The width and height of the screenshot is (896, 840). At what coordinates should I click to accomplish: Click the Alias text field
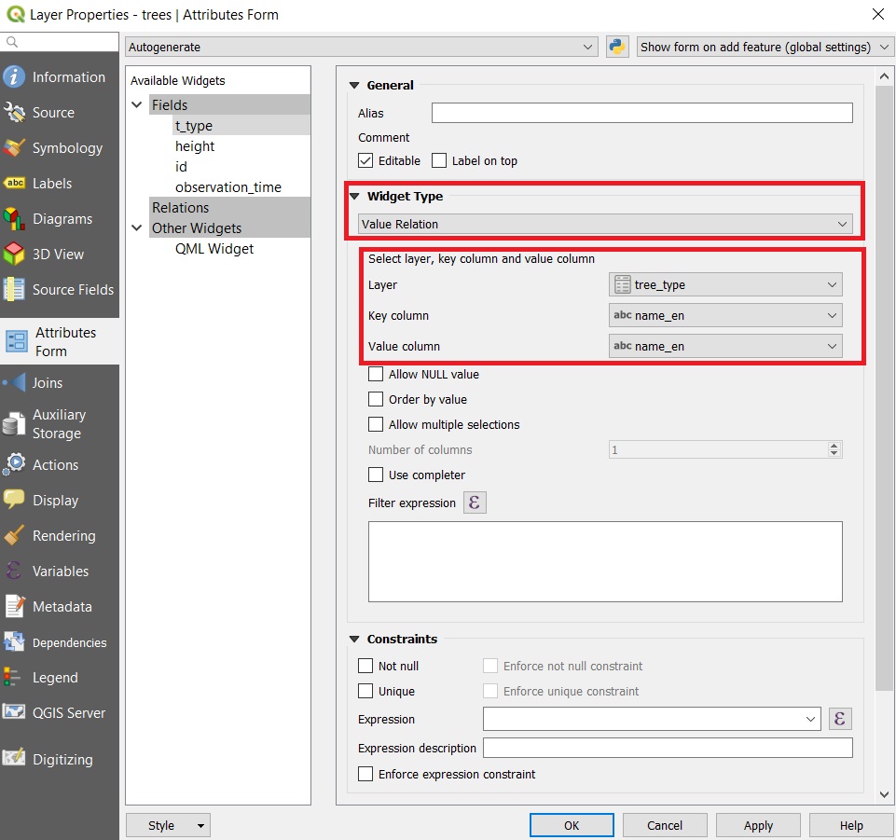[x=641, y=114]
